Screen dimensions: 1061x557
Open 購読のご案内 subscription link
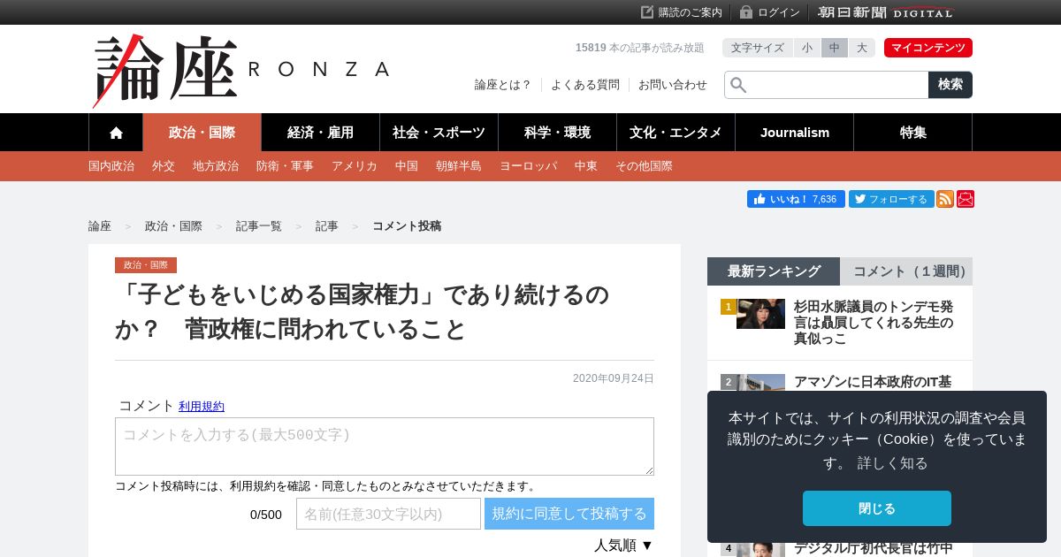pyautogui.click(x=682, y=12)
